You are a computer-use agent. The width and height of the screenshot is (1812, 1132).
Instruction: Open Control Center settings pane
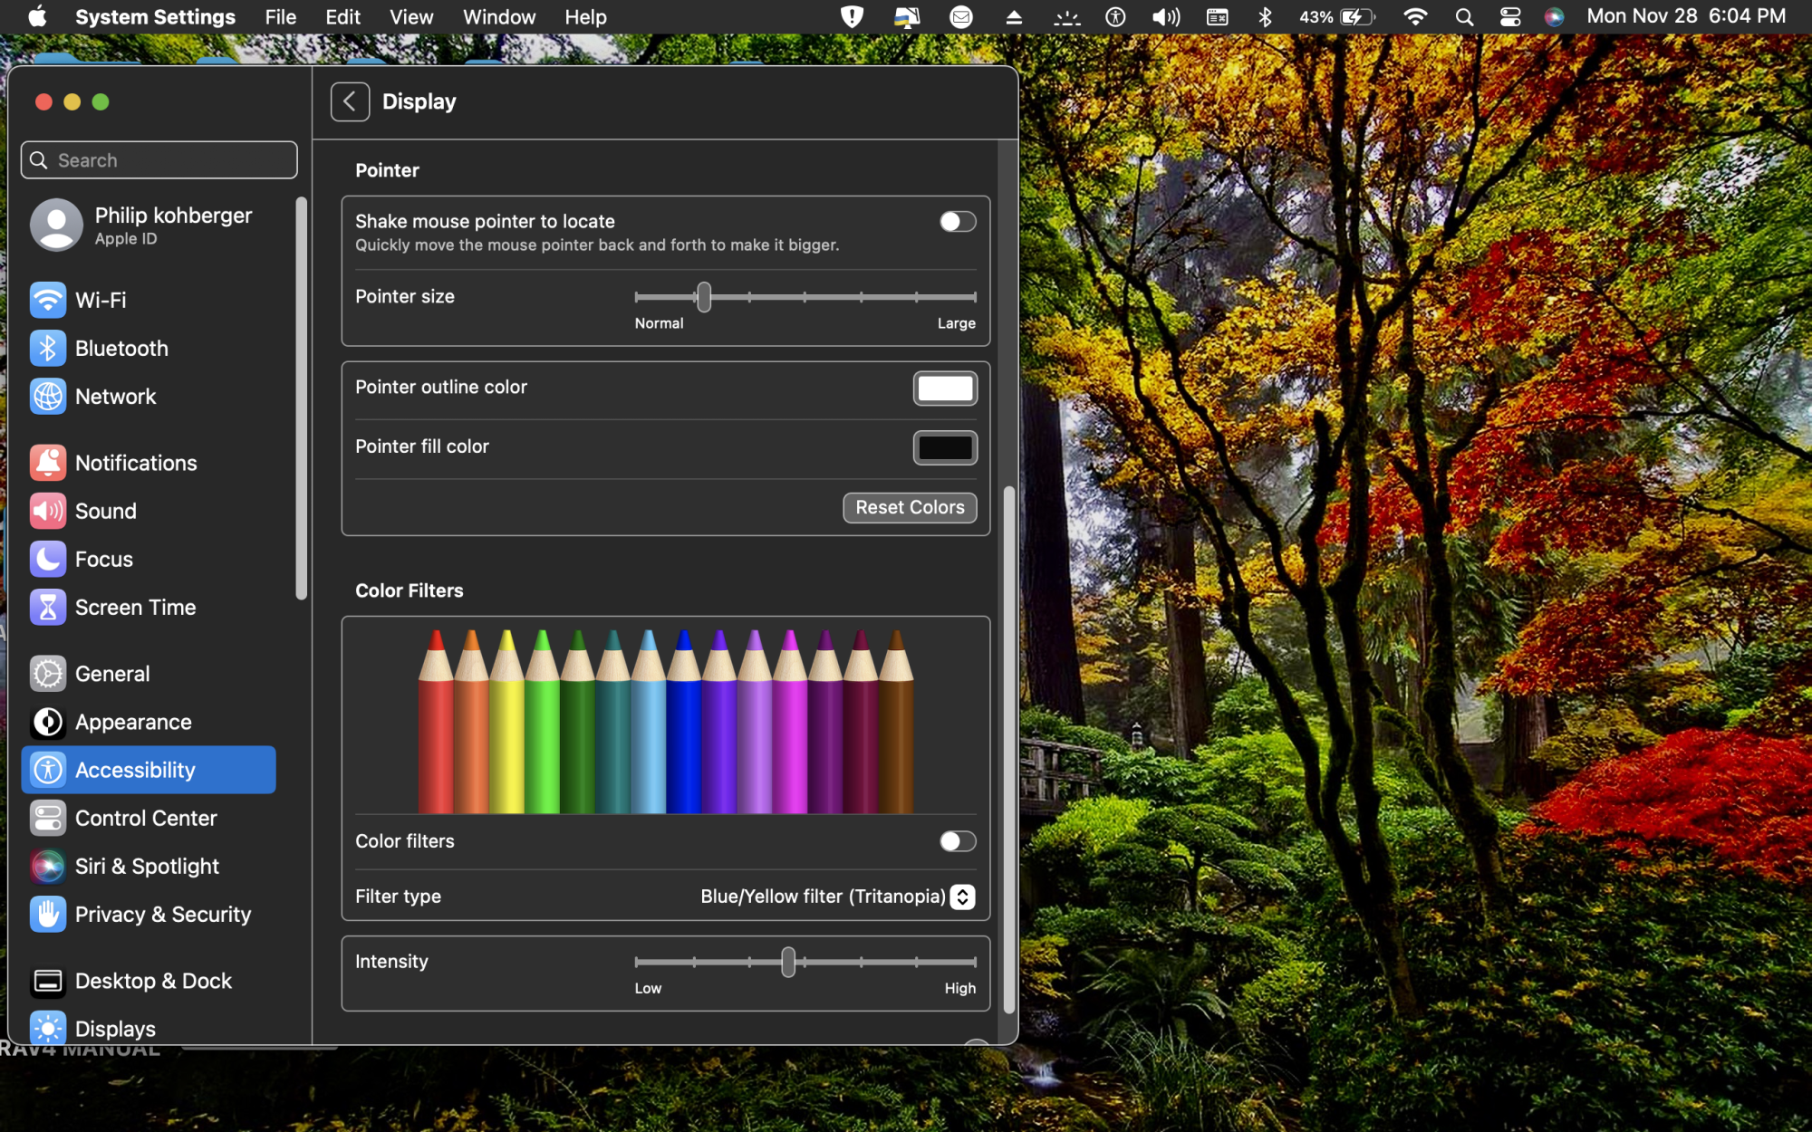[x=146, y=819]
